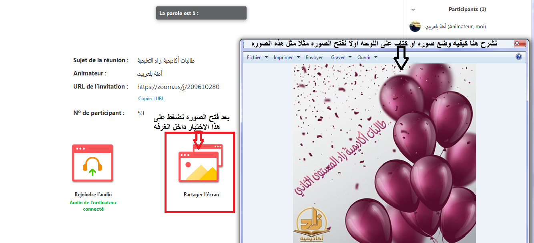The height and width of the screenshot is (243, 534).
Task: Collapse the Participants panel chevron
Action: [413, 10]
